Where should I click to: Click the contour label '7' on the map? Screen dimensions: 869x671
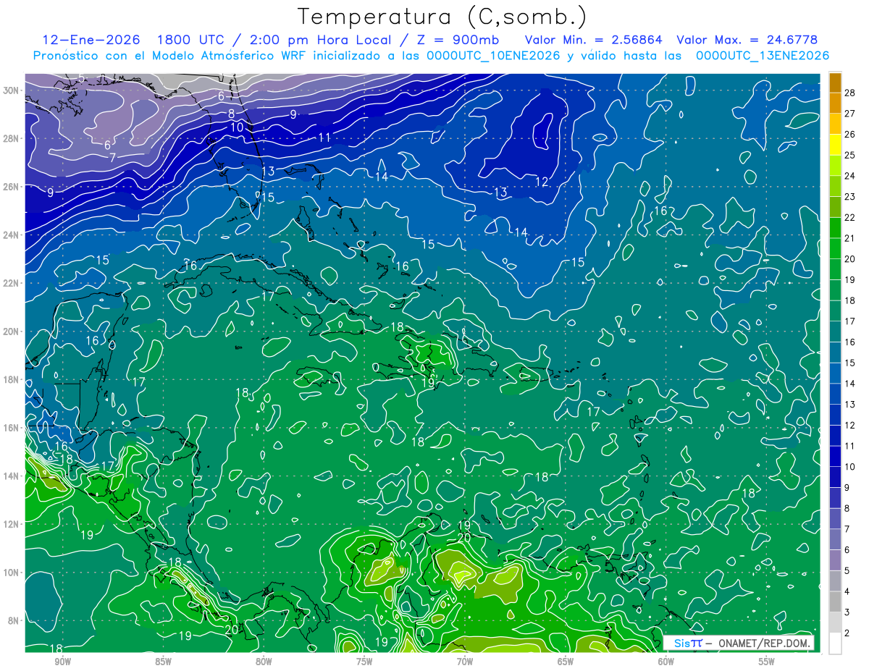click(x=113, y=156)
